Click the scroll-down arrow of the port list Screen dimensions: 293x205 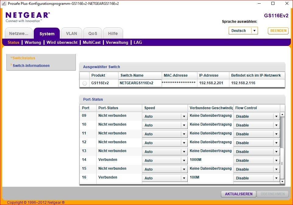(x=282, y=182)
